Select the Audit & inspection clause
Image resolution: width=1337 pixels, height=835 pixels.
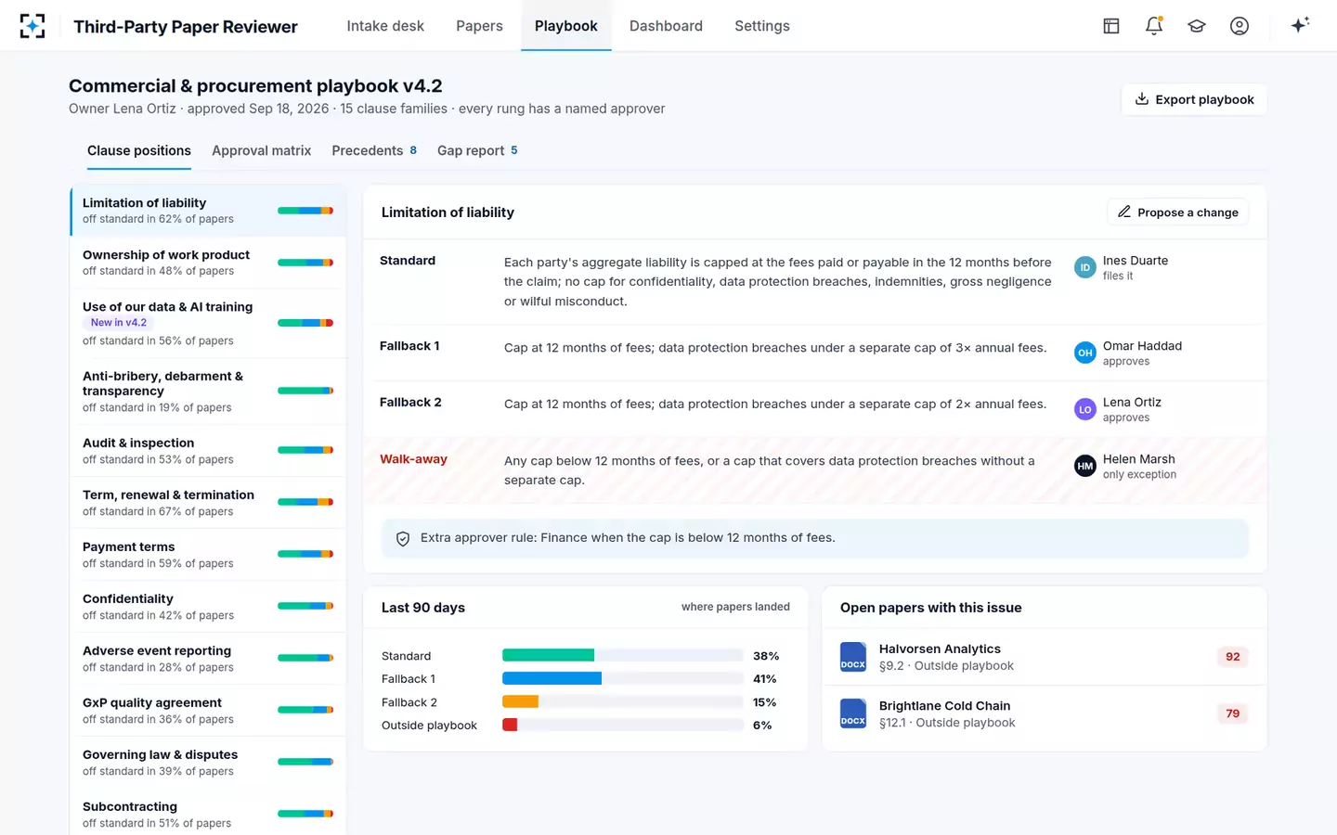click(208, 451)
